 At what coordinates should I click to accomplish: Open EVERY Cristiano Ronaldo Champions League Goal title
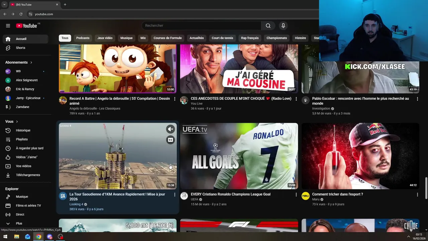click(x=231, y=194)
